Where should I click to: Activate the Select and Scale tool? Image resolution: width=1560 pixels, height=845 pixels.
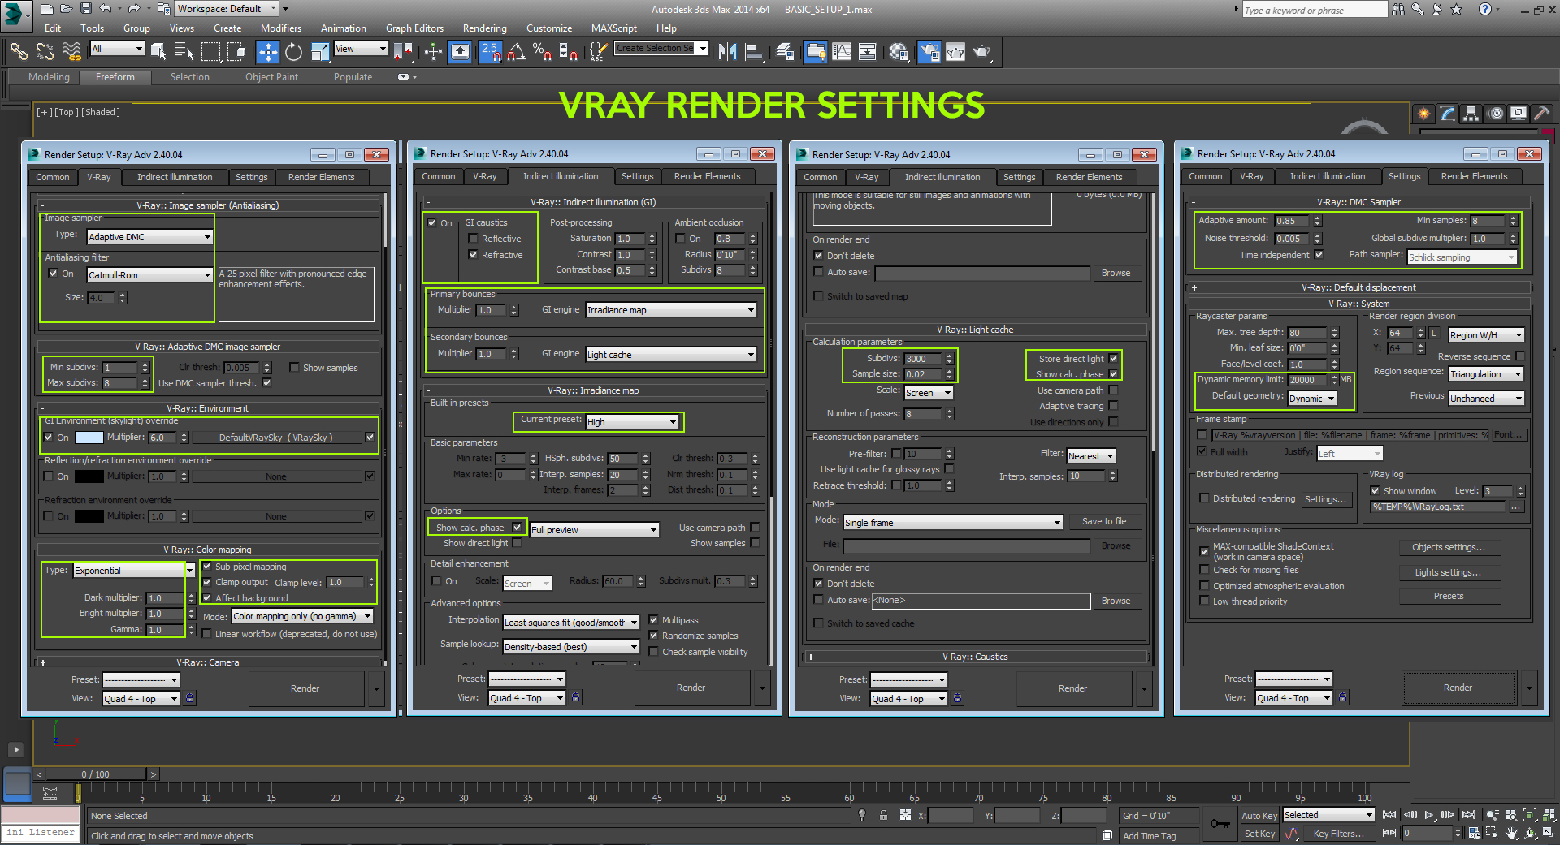320,52
